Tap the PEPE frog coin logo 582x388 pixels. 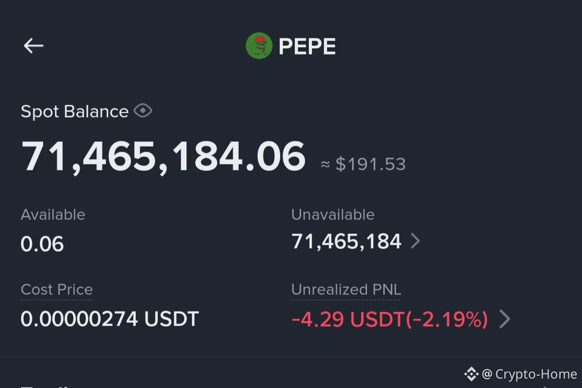[x=259, y=46]
